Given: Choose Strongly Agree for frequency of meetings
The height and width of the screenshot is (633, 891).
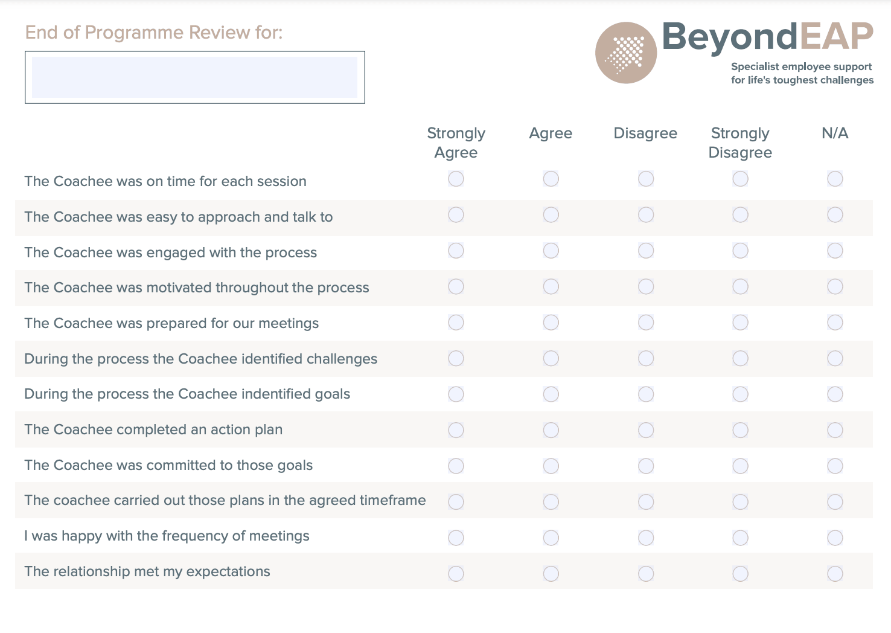Looking at the screenshot, I should point(456,538).
